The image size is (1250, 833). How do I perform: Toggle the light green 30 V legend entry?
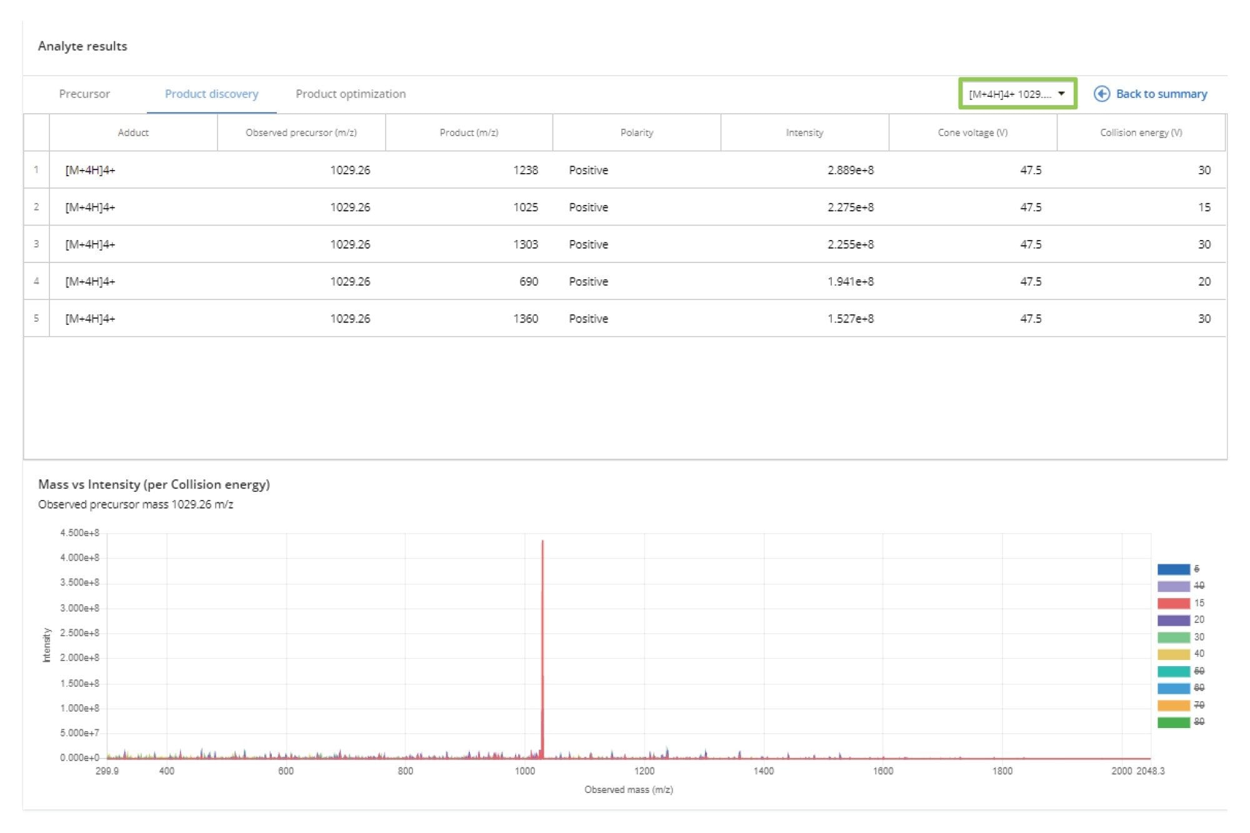tap(1173, 637)
